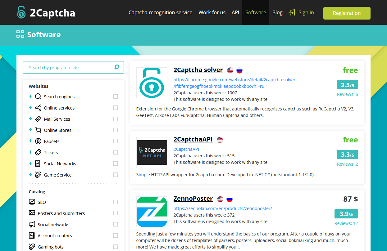
Task: Click the 2Captcha padlock logo icon
Action: pos(21,12)
